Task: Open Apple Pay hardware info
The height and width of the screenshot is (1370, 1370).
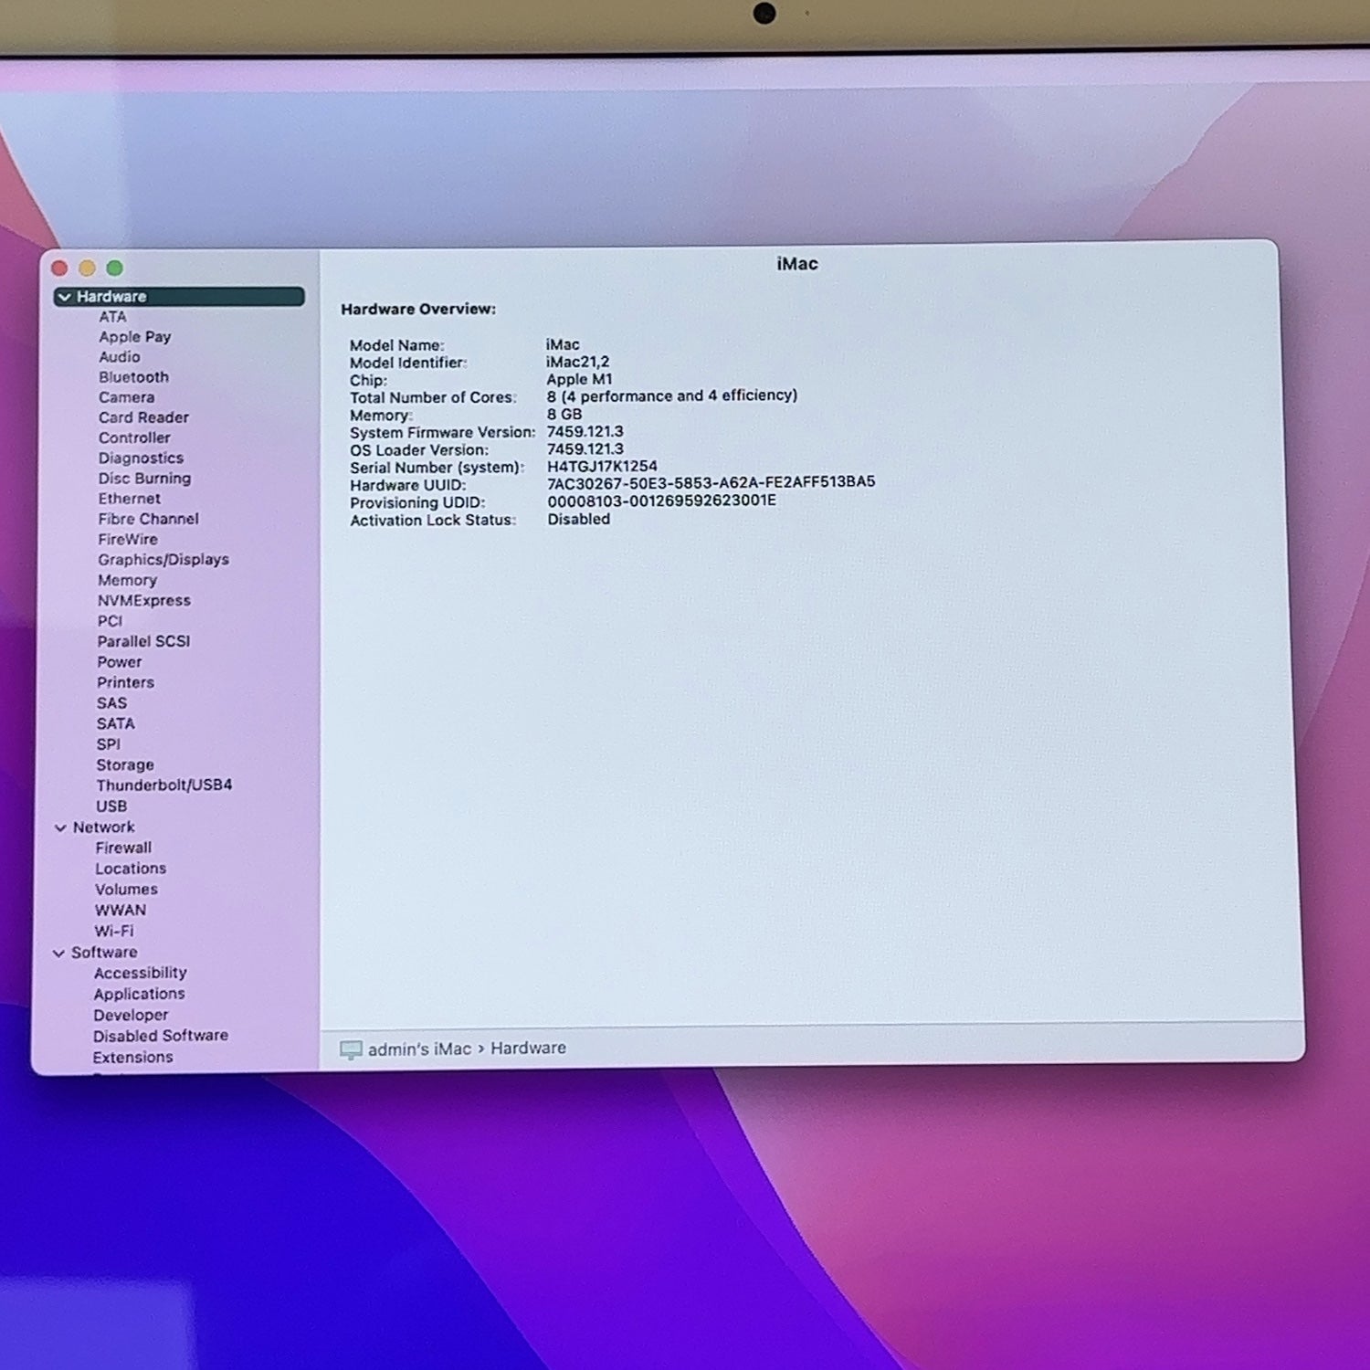Action: tap(135, 337)
